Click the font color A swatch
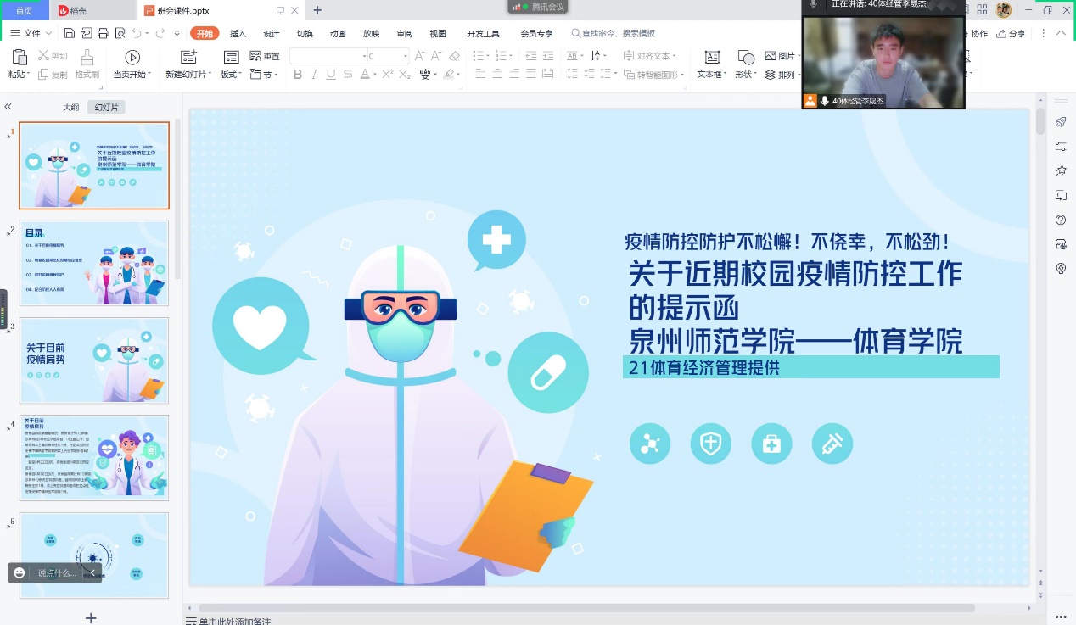Viewport: 1076px width, 625px height. [364, 75]
